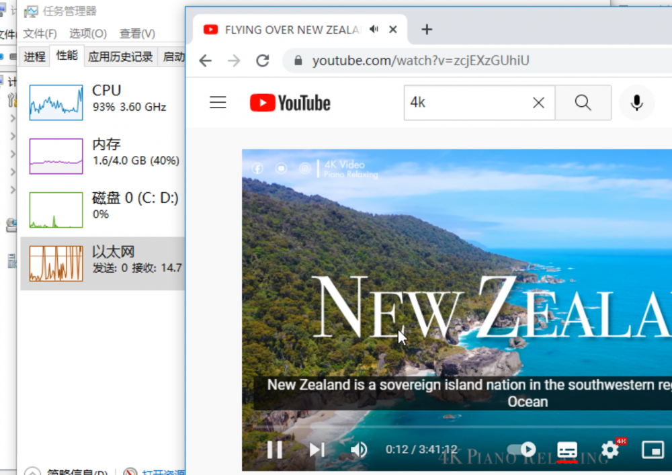Close the FLYING OVER NEW ZEALAND tab
Viewport: 672px width, 475px height.
coord(392,29)
